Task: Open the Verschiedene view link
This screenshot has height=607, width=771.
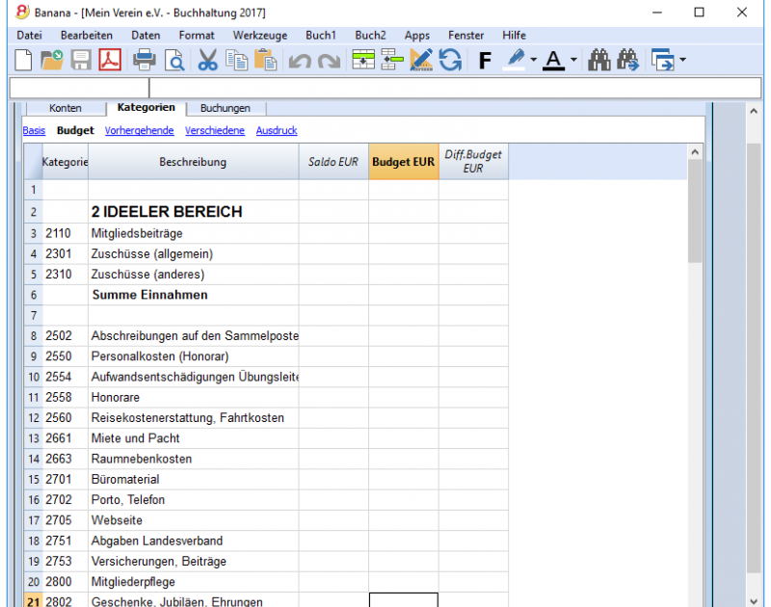Action: pyautogui.click(x=215, y=130)
